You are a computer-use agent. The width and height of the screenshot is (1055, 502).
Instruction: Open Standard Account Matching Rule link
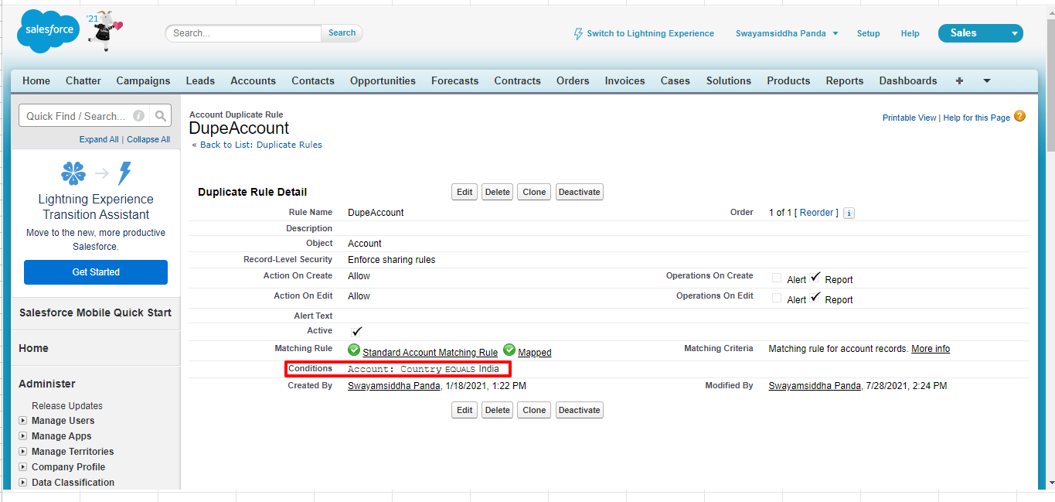pos(430,353)
